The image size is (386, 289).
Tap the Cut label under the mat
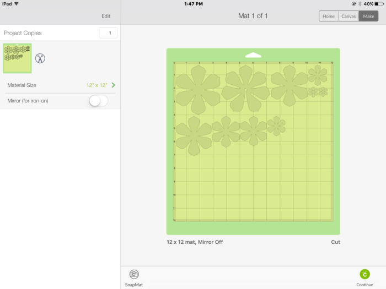335,242
